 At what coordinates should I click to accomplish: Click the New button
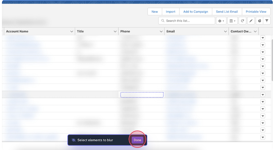pos(155,12)
